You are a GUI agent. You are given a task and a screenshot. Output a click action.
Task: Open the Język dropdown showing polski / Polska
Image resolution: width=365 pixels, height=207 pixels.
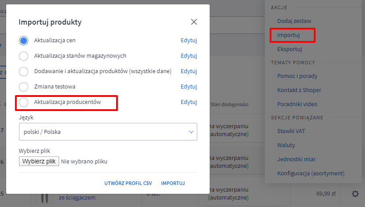[108, 132]
